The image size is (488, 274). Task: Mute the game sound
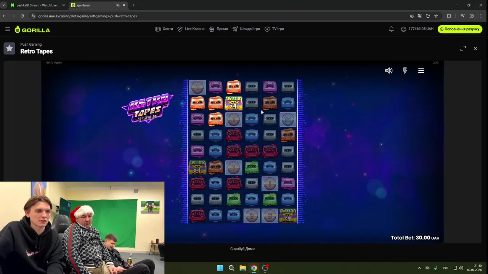pos(388,70)
